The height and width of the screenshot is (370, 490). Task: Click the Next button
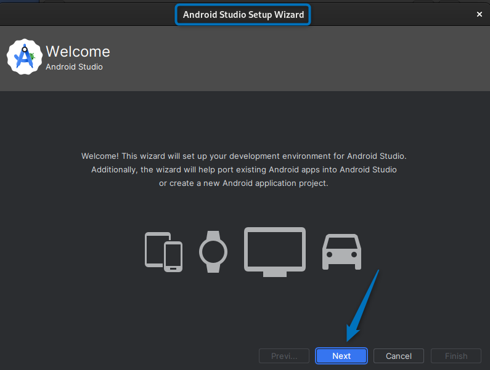(x=341, y=356)
